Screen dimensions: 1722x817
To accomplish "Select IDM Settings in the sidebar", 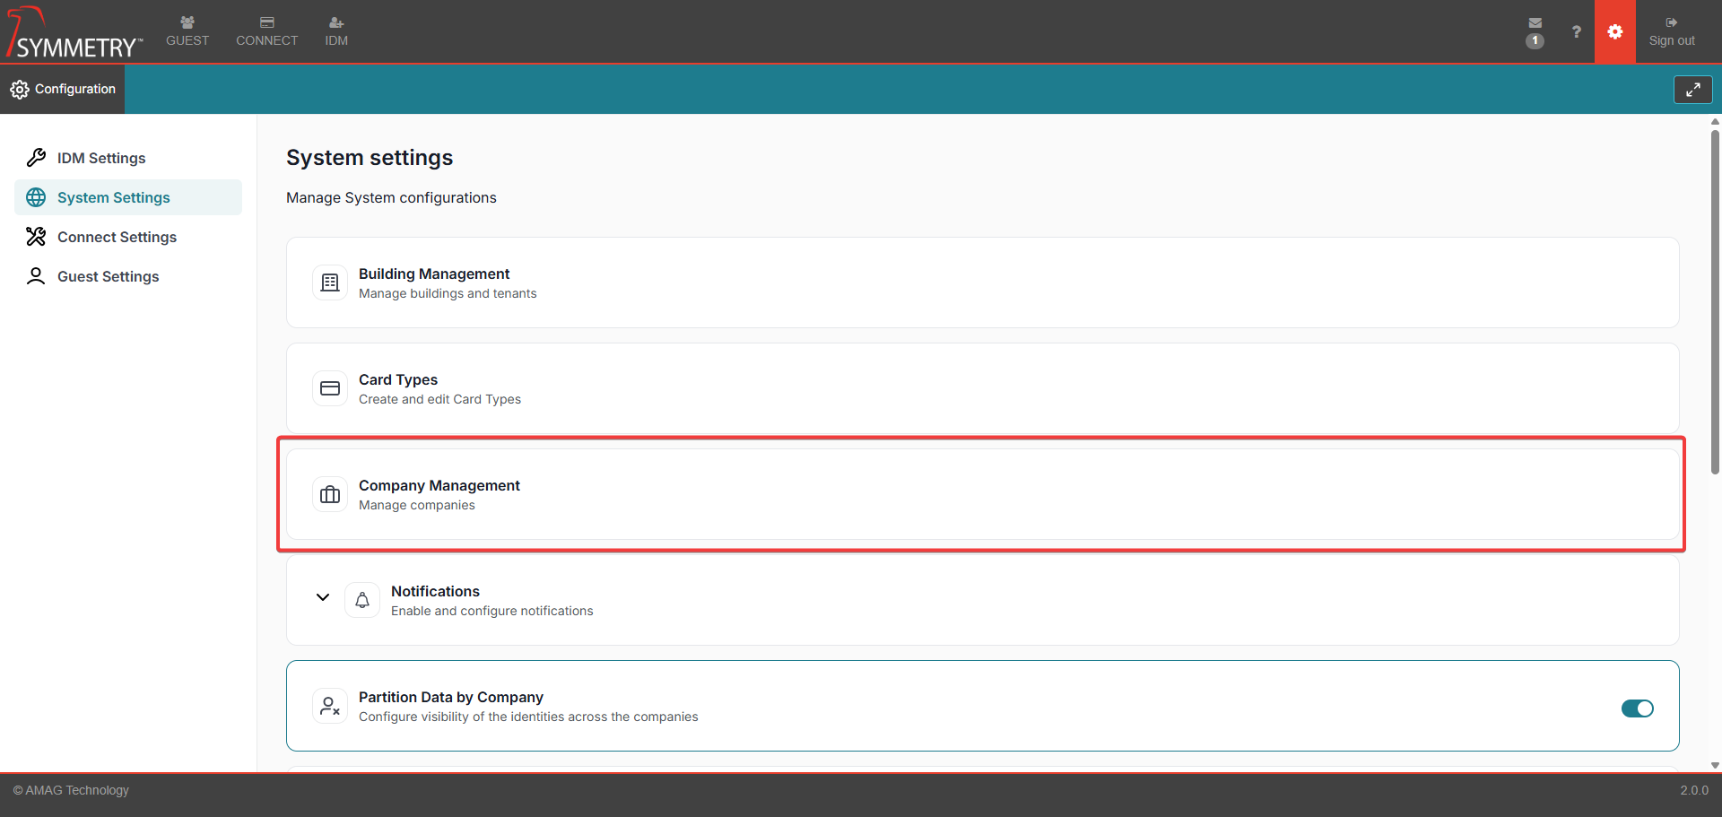I will coord(101,158).
